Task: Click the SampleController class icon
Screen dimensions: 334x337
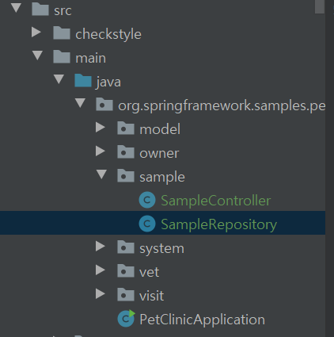Action: pyautogui.click(x=147, y=200)
